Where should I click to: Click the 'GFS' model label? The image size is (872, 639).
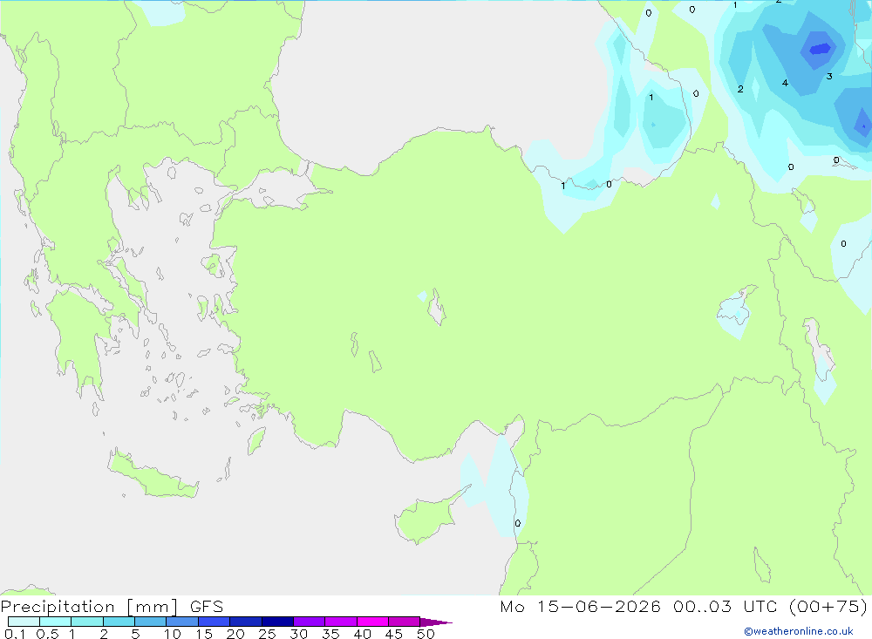(207, 607)
